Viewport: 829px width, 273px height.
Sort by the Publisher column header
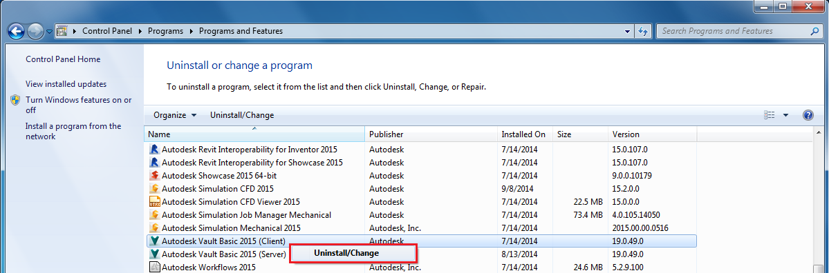coord(431,134)
